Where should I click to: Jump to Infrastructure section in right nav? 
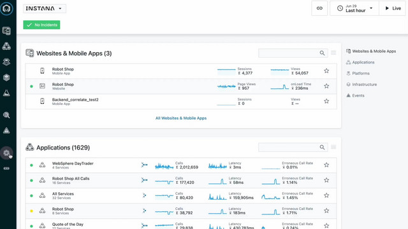click(361, 85)
